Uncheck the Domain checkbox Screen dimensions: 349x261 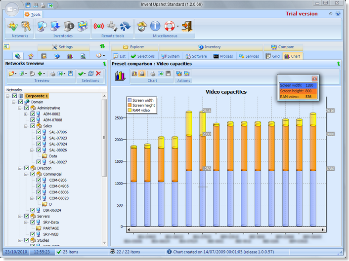pyautogui.click(x=21, y=102)
